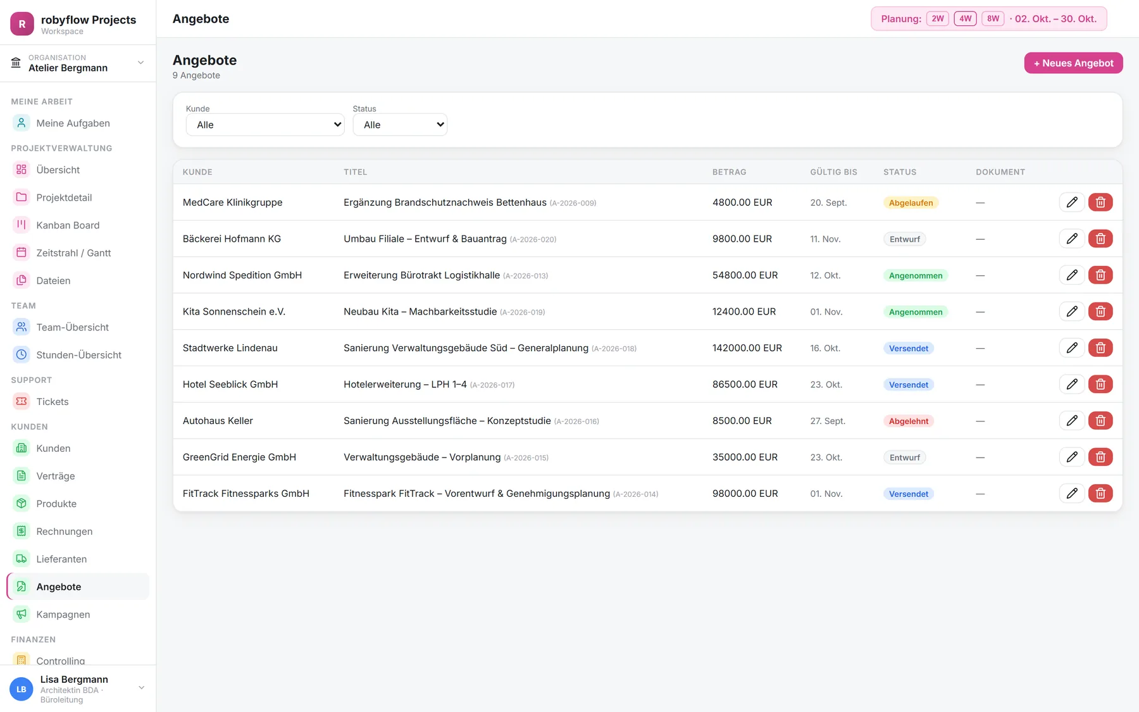The width and height of the screenshot is (1139, 712).
Task: Create a new offer with Neues Angebot
Action: pyautogui.click(x=1073, y=63)
